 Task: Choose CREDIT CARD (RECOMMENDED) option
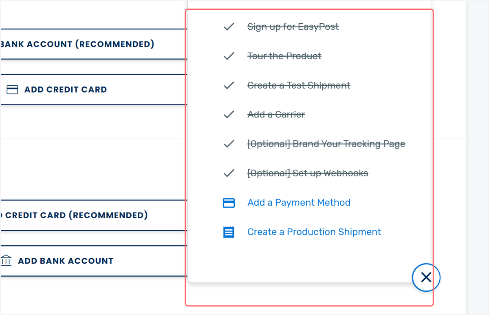(x=94, y=215)
